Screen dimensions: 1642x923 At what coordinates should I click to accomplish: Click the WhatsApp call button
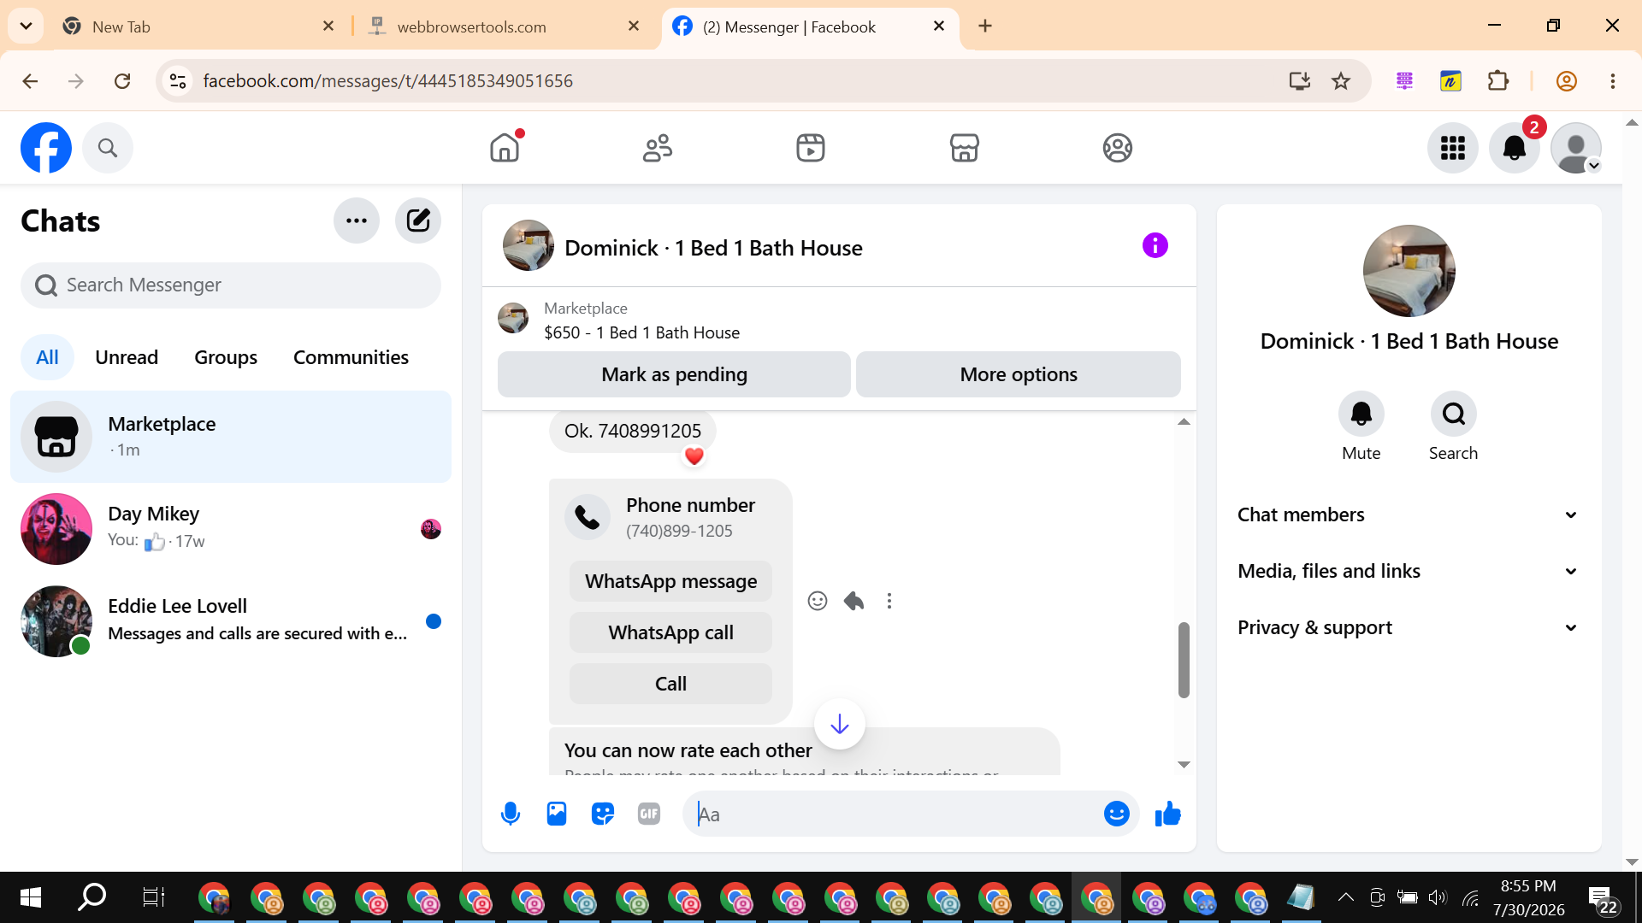click(670, 632)
